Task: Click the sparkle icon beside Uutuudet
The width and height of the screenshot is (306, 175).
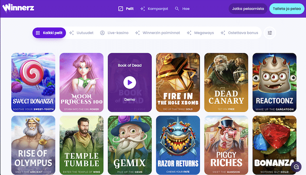Action: pyautogui.click(x=71, y=33)
